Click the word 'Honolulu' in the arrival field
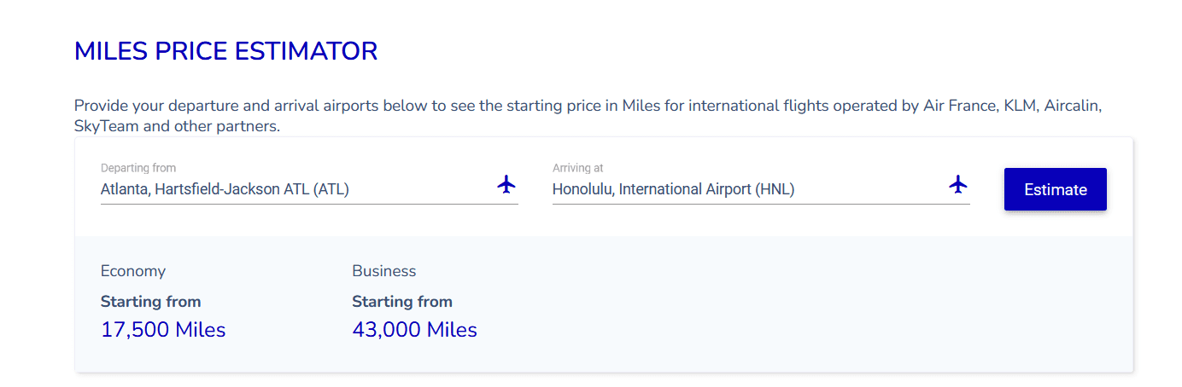 582,189
